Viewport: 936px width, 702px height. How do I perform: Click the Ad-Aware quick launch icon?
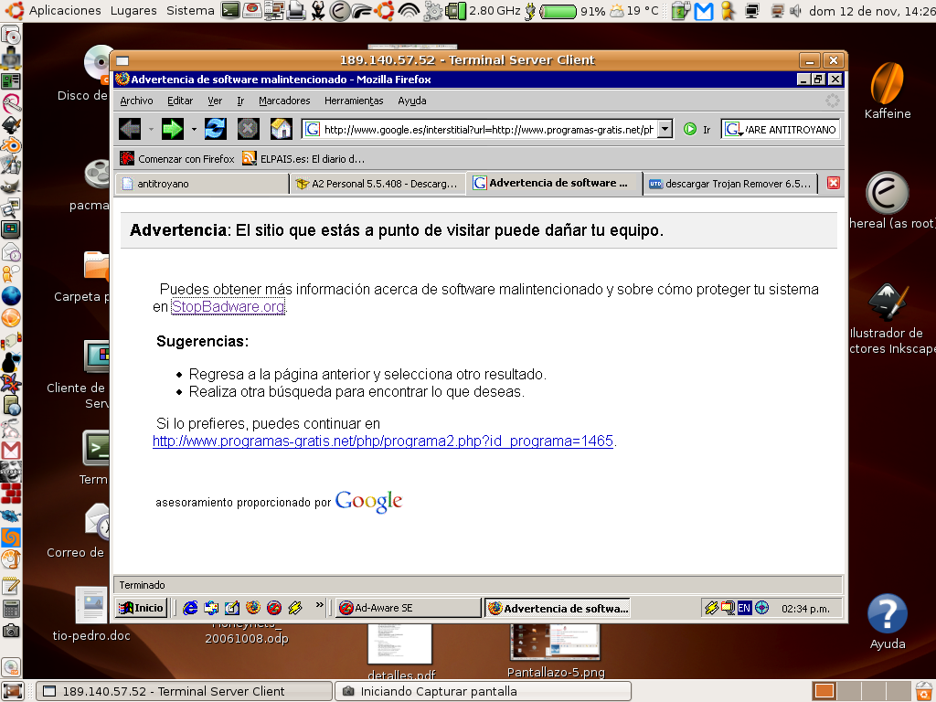pos(274,608)
